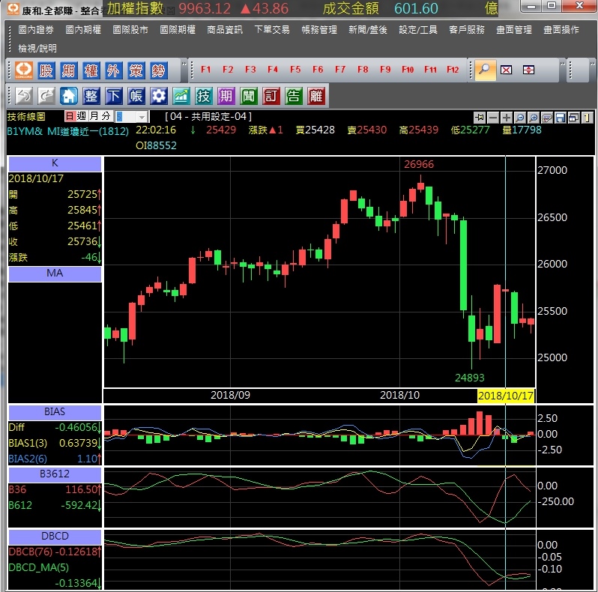This screenshot has width=598, height=592.
Task: Click the yellow '1' icon in chart toolbar
Action: pyautogui.click(x=588, y=118)
